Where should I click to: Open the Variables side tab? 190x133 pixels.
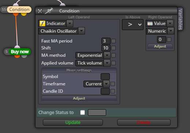pos(180,19)
